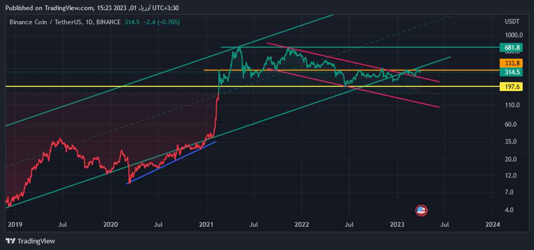
Task: Select the yellow 197.6 price label
Action: click(510, 87)
